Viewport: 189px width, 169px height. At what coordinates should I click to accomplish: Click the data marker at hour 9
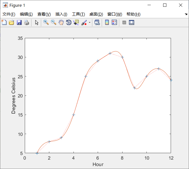135,88
